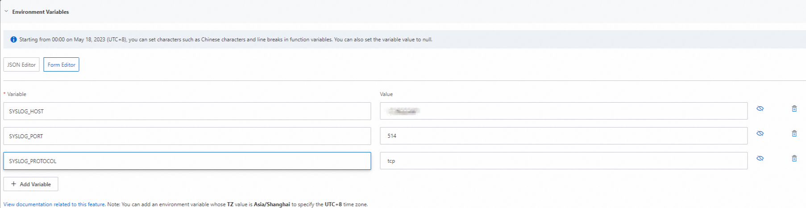Collapse the Environment Variables section chevron
This screenshot has height=208, width=806.
(6, 12)
